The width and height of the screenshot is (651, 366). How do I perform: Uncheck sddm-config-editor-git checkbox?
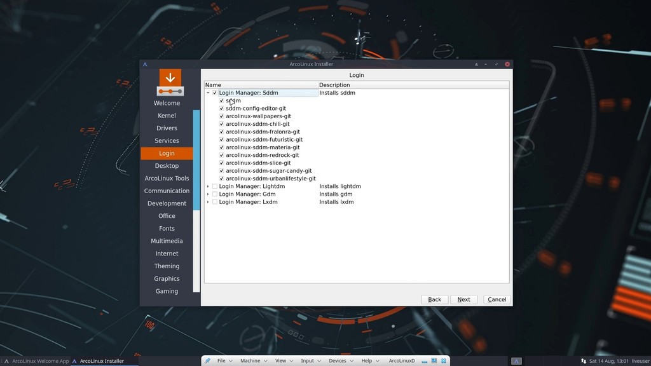[221, 109]
